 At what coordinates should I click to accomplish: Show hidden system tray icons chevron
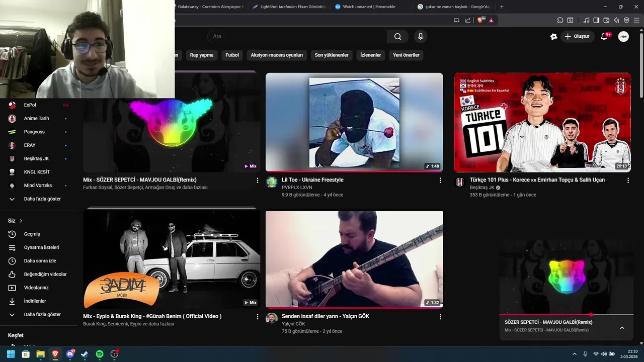pos(575,354)
